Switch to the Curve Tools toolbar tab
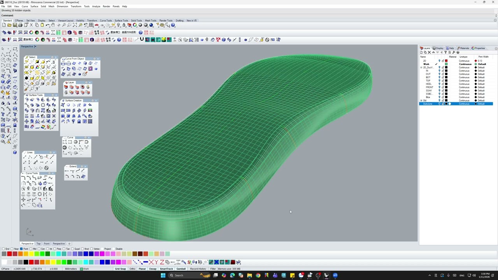Image resolution: width=498 pixels, height=280 pixels. click(x=106, y=21)
